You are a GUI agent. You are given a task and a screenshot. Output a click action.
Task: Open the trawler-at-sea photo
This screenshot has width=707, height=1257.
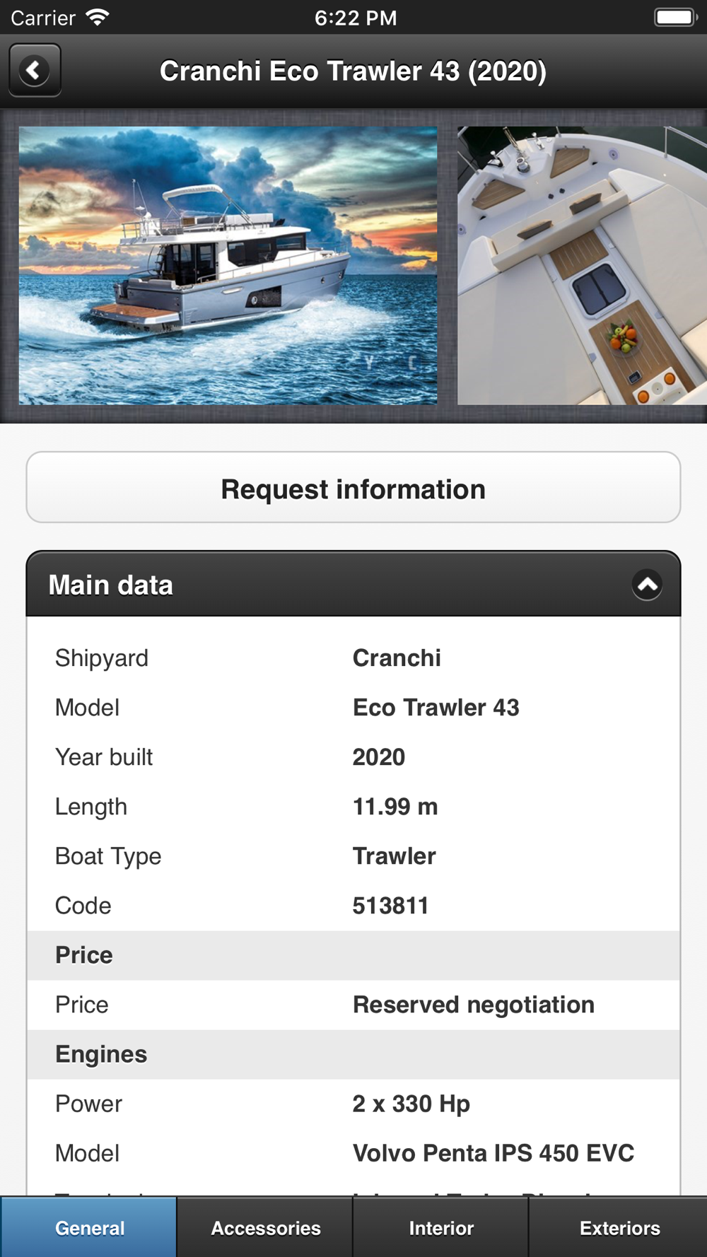point(228,265)
